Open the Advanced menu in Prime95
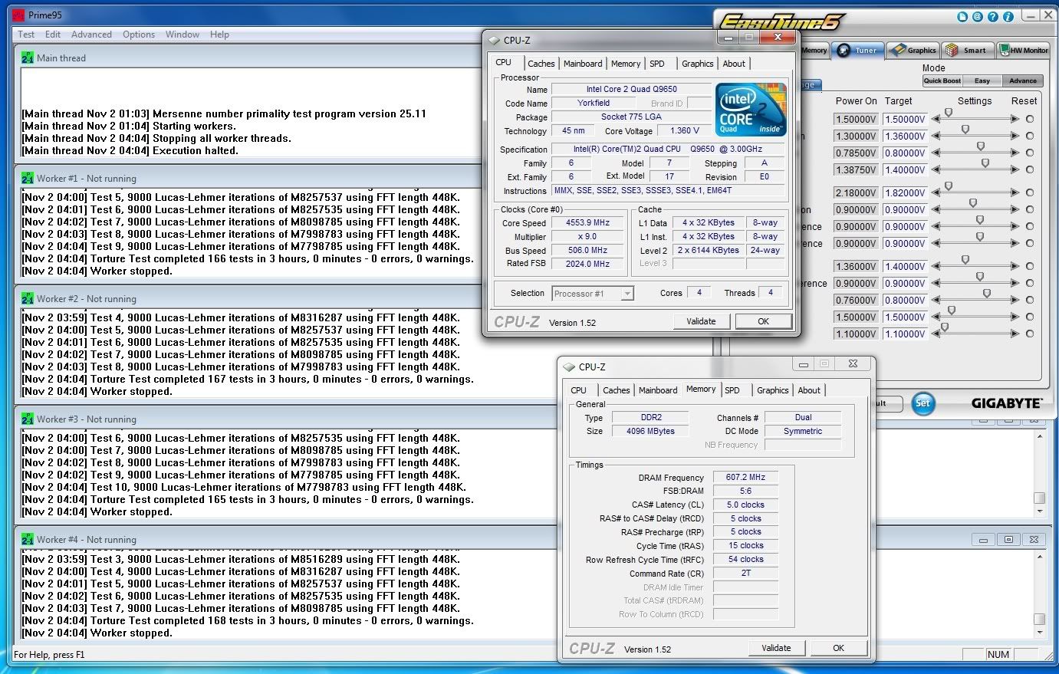The width and height of the screenshot is (1059, 674). click(91, 35)
